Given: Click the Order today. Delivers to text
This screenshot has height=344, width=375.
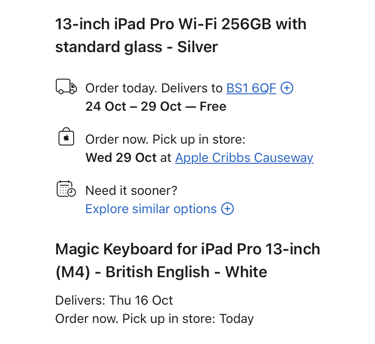Looking at the screenshot, I should coord(155,88).
